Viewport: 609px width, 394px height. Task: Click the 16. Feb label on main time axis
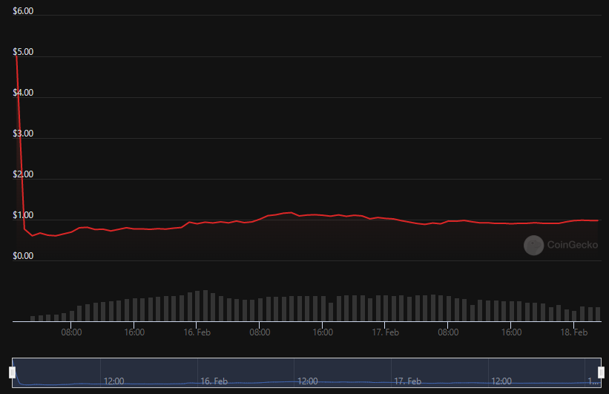click(x=197, y=332)
